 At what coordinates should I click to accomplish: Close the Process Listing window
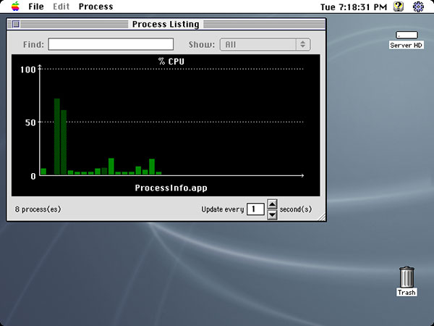[16, 24]
